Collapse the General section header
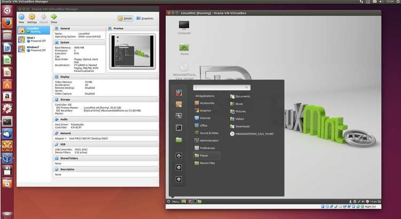The image size is (401, 219). (79, 28)
